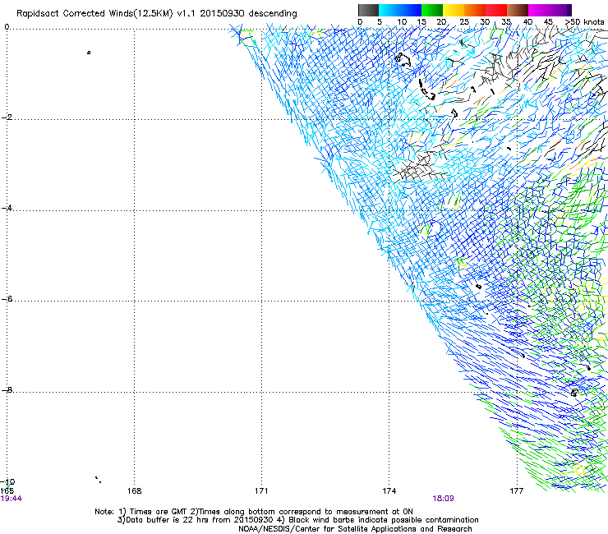Click the latitude label "-2" on the left axis
The height and width of the screenshot is (534, 608).
7,117
